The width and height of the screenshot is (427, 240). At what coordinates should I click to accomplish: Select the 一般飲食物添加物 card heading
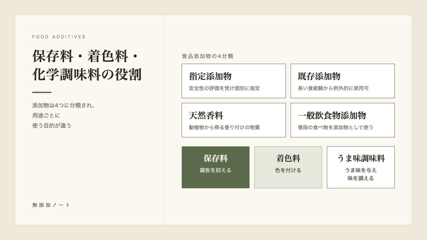point(332,115)
